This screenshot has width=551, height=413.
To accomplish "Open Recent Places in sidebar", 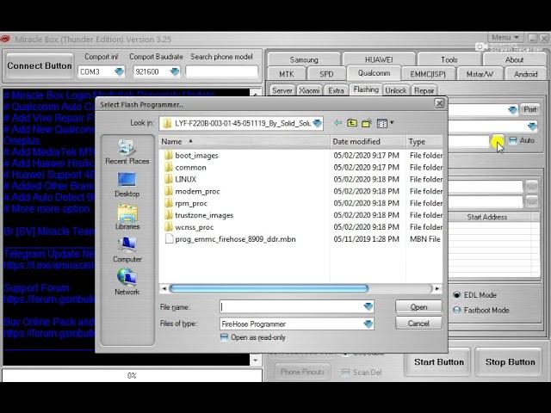I will (x=127, y=152).
